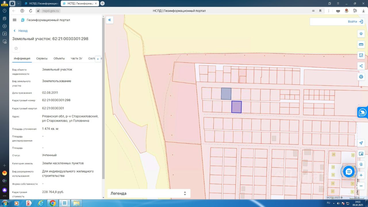Screen dimensions: 368x207
Task: Share the current map view
Action: coord(361,66)
